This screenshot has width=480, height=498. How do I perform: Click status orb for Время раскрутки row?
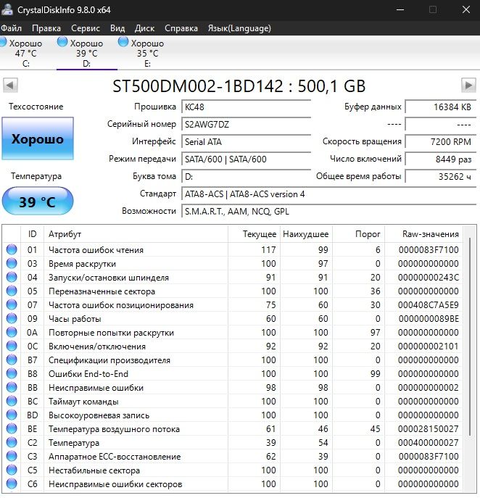coord(12,263)
